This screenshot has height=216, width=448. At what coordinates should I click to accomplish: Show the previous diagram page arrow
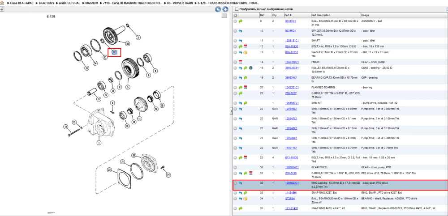(218, 9)
